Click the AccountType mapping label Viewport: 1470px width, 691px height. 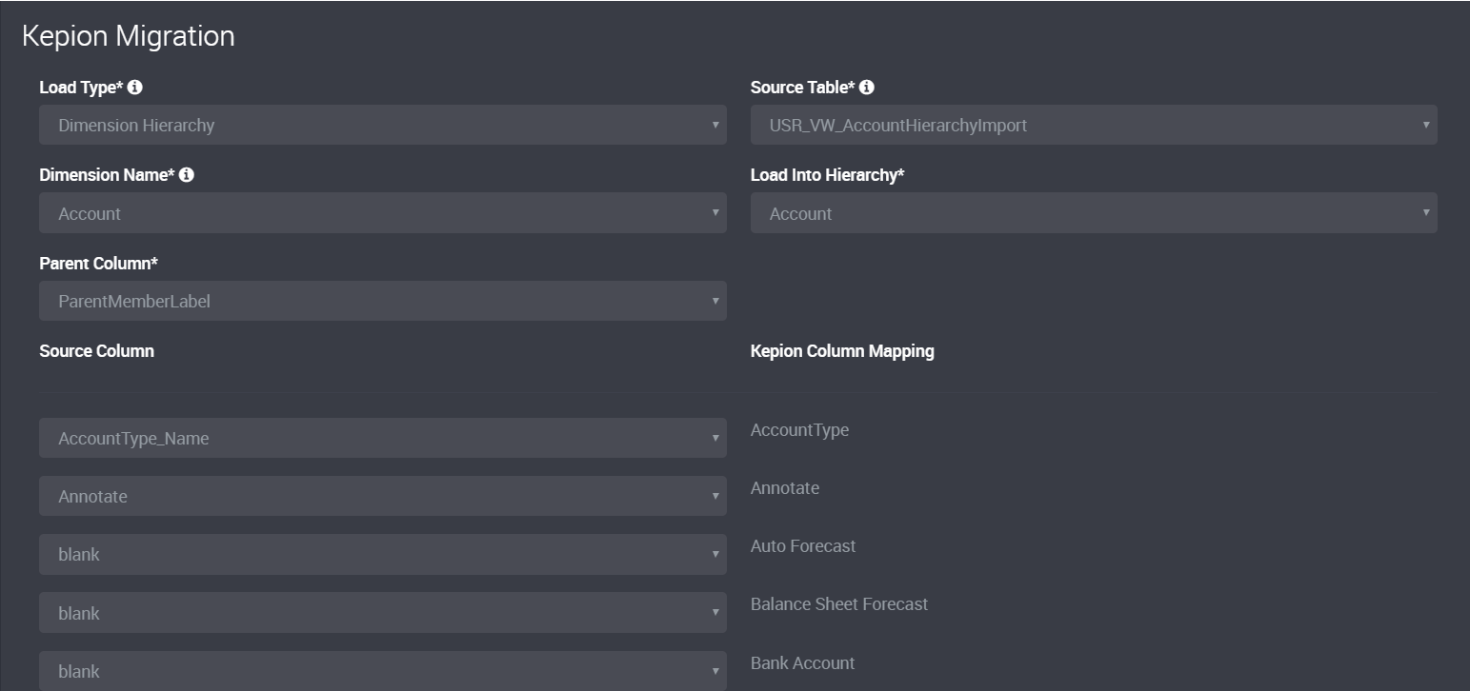point(799,430)
